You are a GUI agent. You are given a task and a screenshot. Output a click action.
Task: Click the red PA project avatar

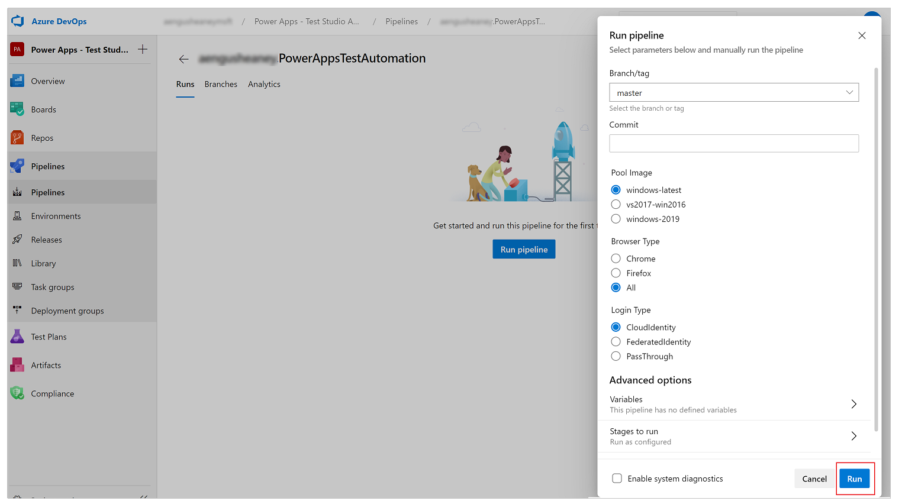pos(17,50)
